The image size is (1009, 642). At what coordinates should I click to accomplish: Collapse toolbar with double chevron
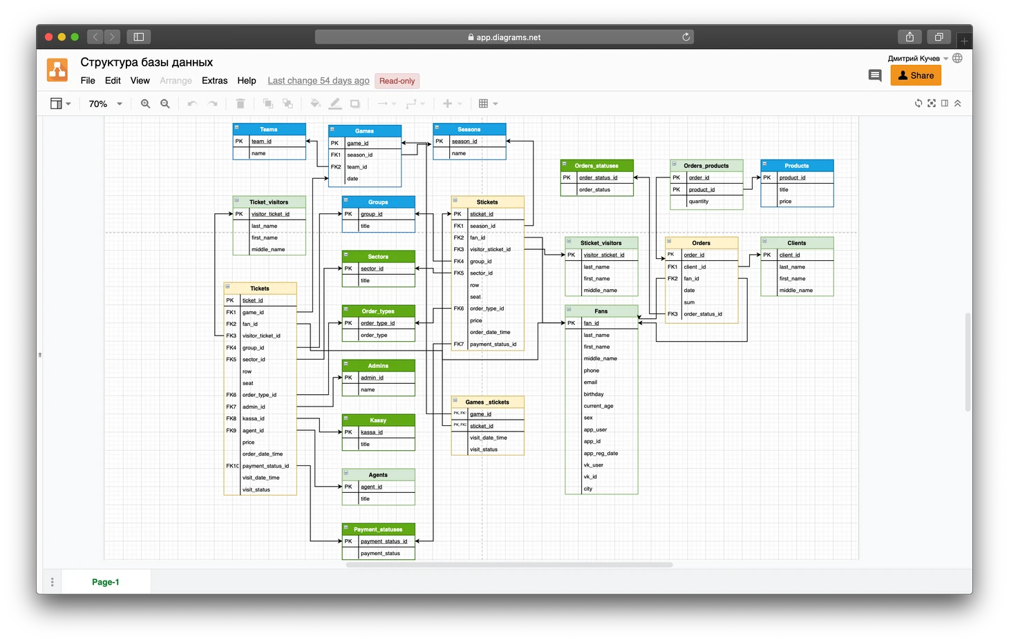pyautogui.click(x=958, y=104)
